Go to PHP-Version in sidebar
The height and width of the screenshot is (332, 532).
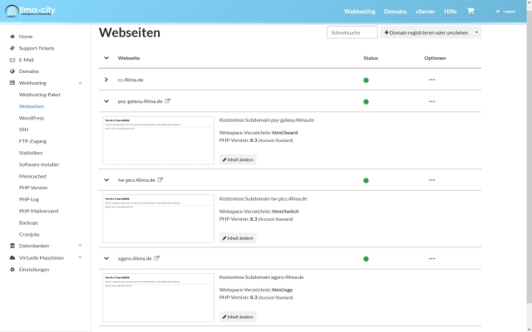coord(33,188)
